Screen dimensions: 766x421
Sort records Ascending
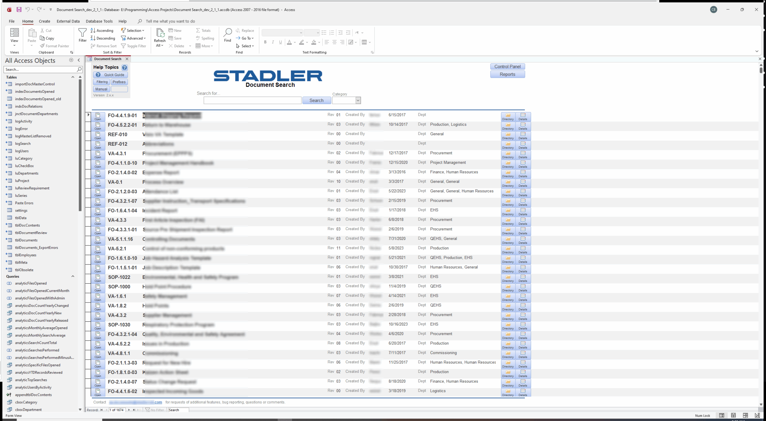102,31
